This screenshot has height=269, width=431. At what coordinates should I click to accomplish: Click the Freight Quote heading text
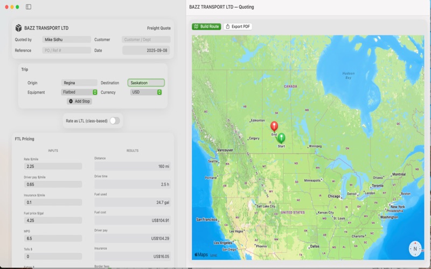(159, 28)
